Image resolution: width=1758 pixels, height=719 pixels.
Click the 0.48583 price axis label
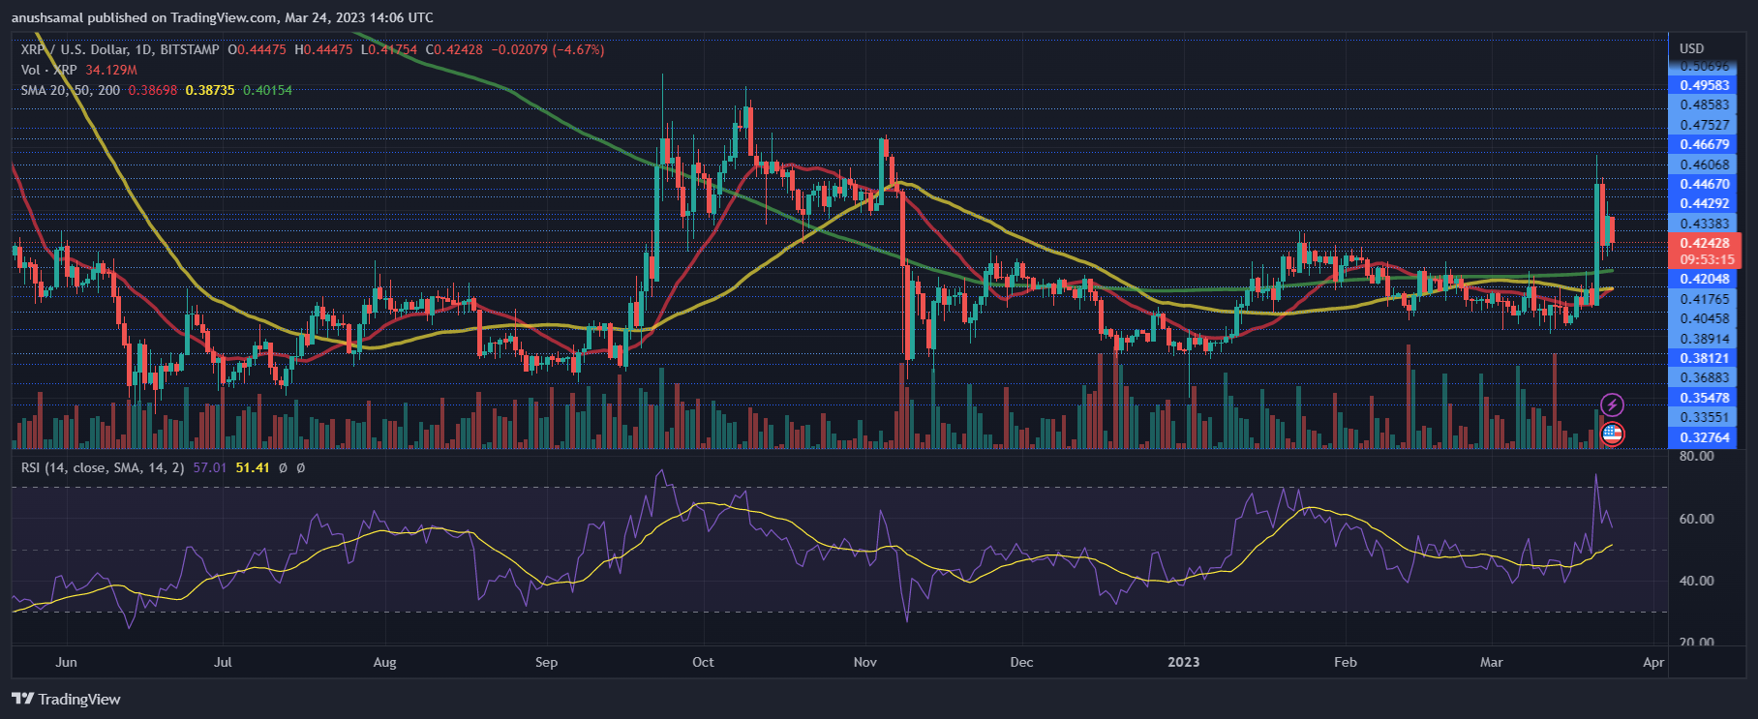[x=1705, y=105]
